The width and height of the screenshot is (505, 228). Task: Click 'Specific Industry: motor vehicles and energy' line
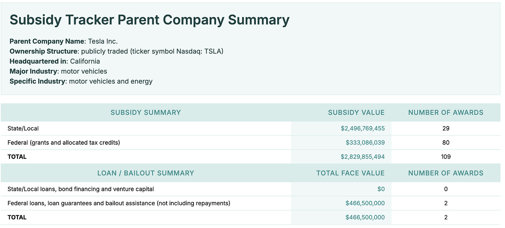pyautogui.click(x=81, y=82)
